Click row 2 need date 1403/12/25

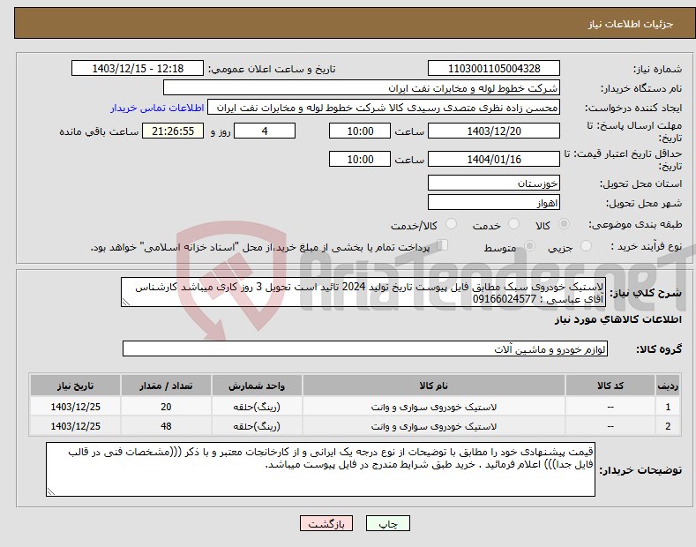click(76, 426)
